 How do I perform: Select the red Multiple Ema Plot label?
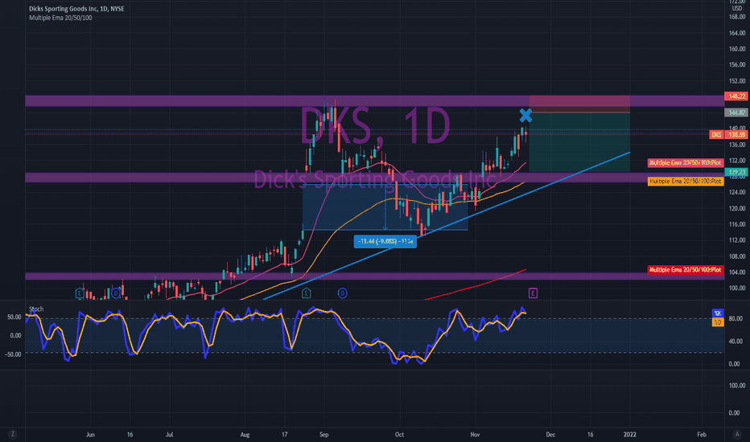(x=686, y=269)
